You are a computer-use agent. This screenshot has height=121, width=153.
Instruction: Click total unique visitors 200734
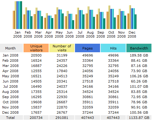(x=36, y=118)
